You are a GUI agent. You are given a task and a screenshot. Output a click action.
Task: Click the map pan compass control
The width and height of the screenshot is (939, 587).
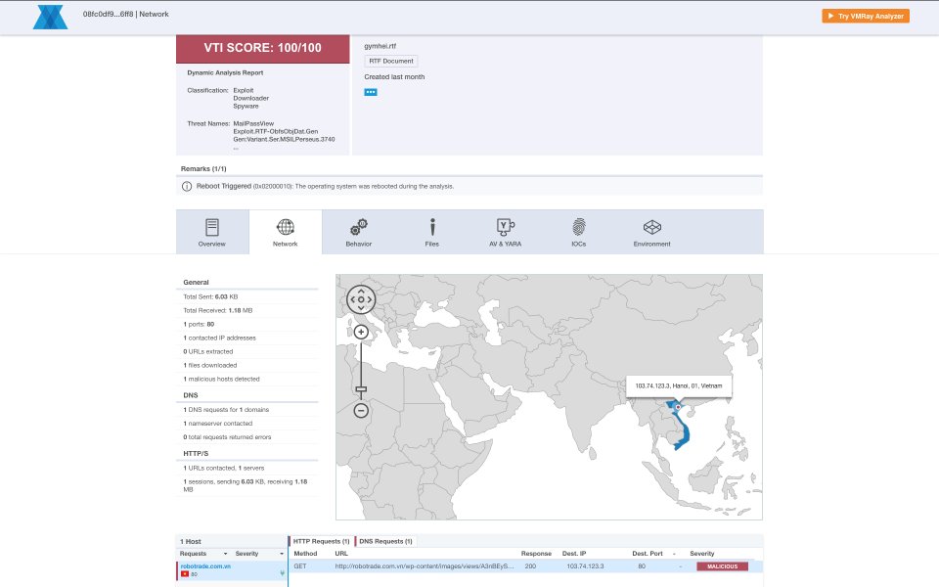point(362,299)
